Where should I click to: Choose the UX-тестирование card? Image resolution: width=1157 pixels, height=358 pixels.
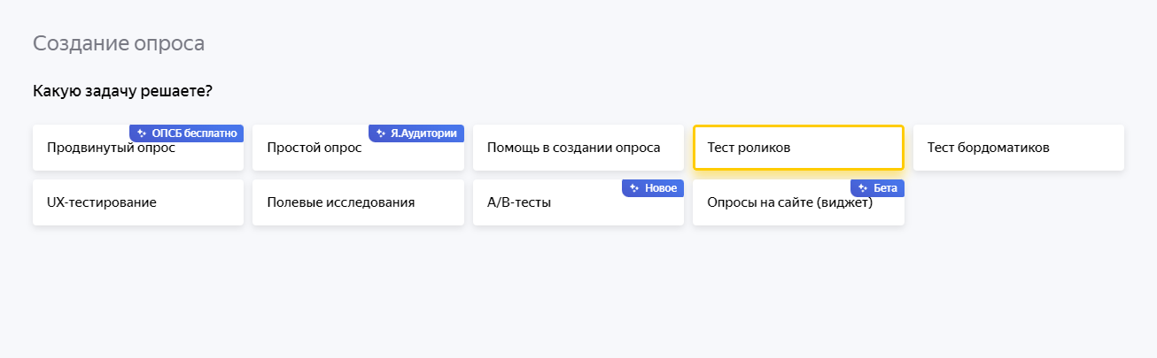137,202
